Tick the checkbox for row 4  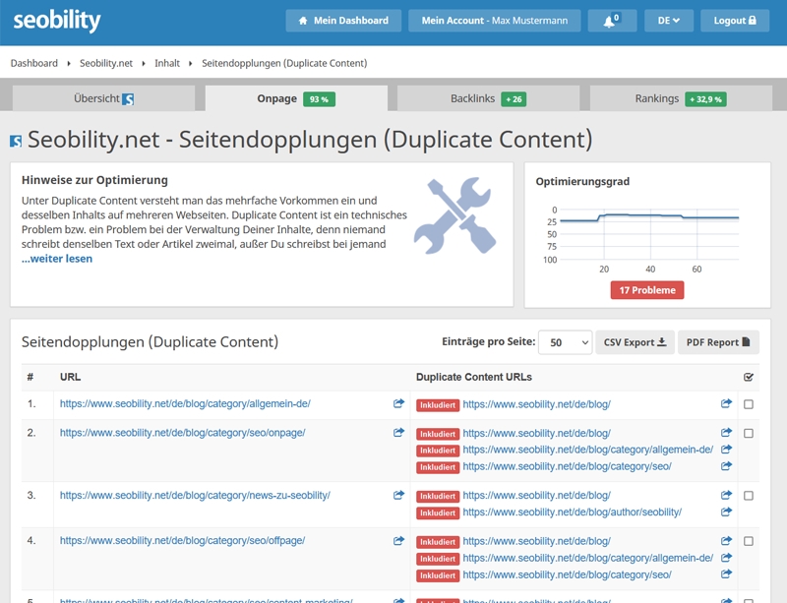[x=749, y=541]
